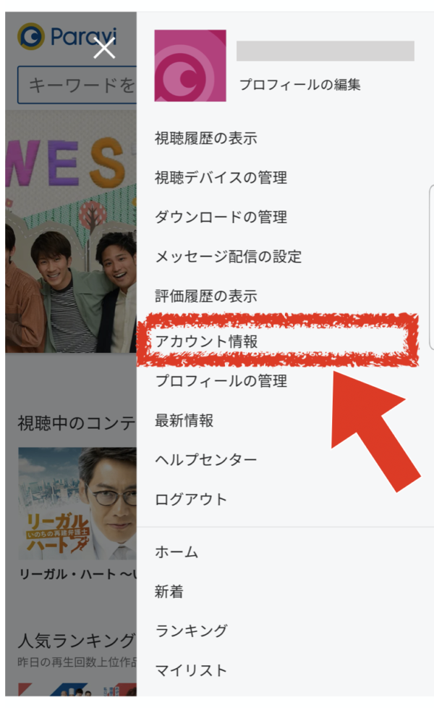Select 視聴履歴の表示 menu item

(x=206, y=138)
